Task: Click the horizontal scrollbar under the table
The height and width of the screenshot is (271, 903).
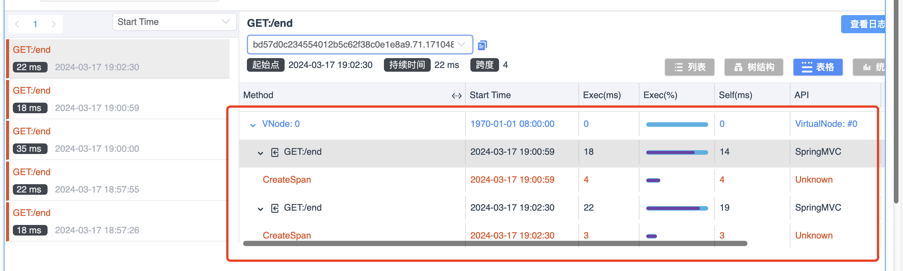Action: 495,243
